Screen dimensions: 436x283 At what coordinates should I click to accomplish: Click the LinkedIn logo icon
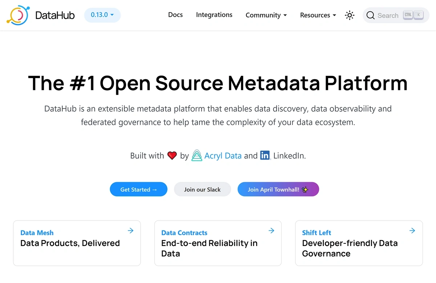[x=265, y=156]
